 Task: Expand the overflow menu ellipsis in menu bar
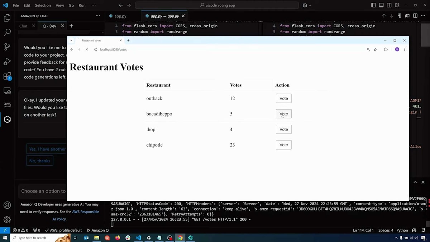pyautogui.click(x=94, y=5)
